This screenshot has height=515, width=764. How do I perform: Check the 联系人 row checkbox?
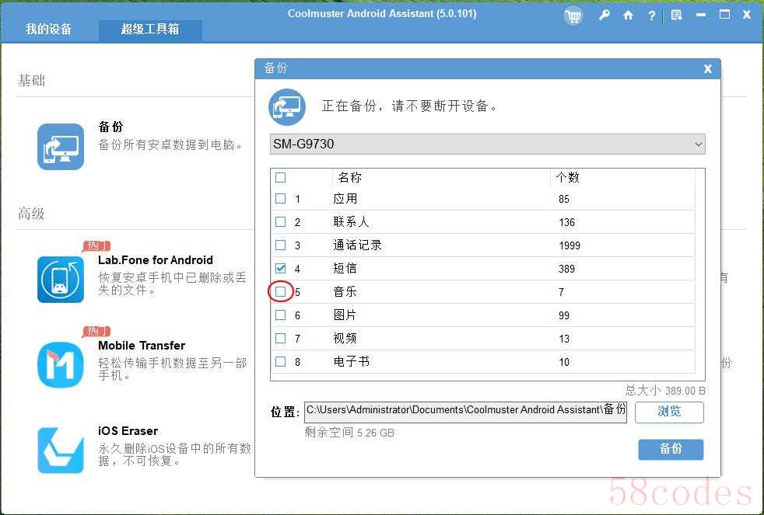281,221
